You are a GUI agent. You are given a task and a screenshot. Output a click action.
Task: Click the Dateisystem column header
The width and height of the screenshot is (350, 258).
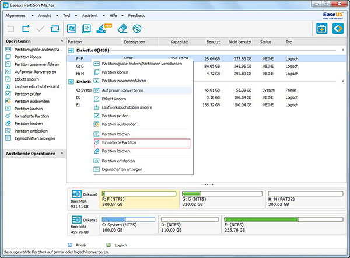[140, 42]
